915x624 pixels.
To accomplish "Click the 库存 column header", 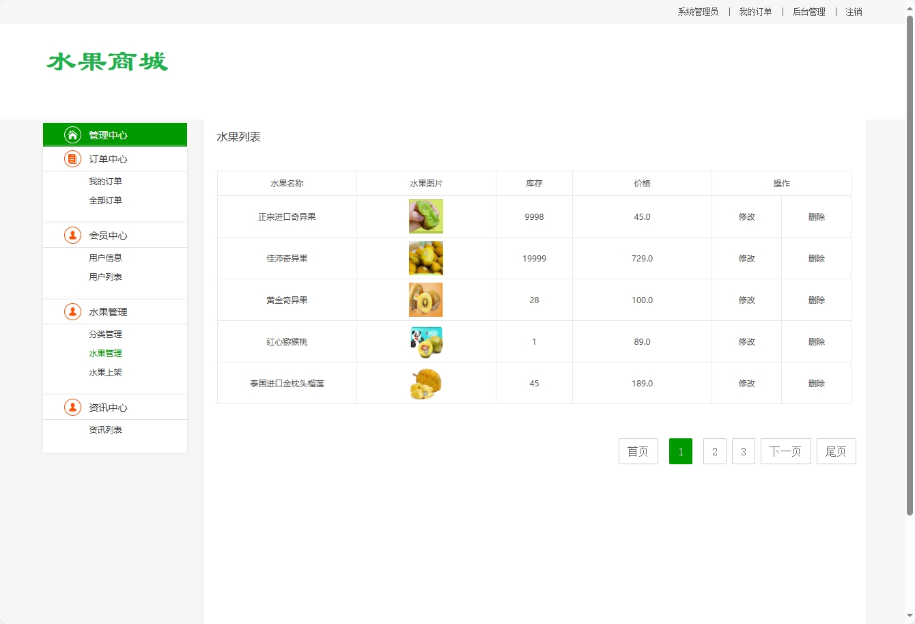I will pos(534,183).
